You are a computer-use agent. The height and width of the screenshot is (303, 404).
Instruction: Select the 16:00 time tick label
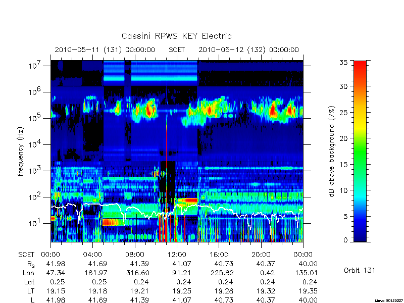[219, 255]
